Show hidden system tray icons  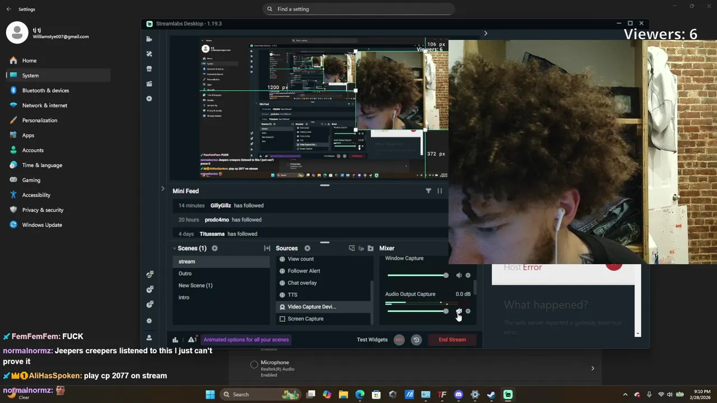point(625,395)
